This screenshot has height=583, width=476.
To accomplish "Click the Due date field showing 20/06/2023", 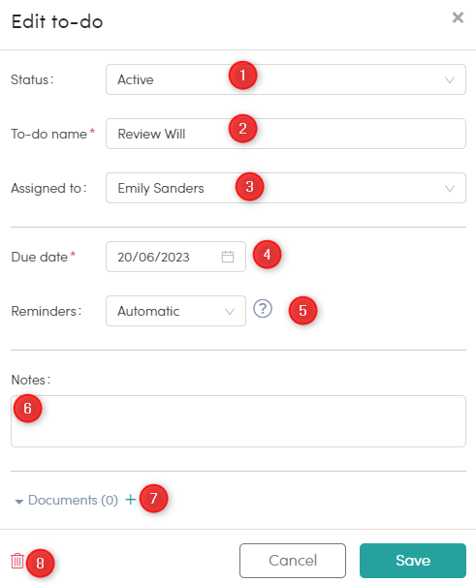I will click(x=175, y=257).
